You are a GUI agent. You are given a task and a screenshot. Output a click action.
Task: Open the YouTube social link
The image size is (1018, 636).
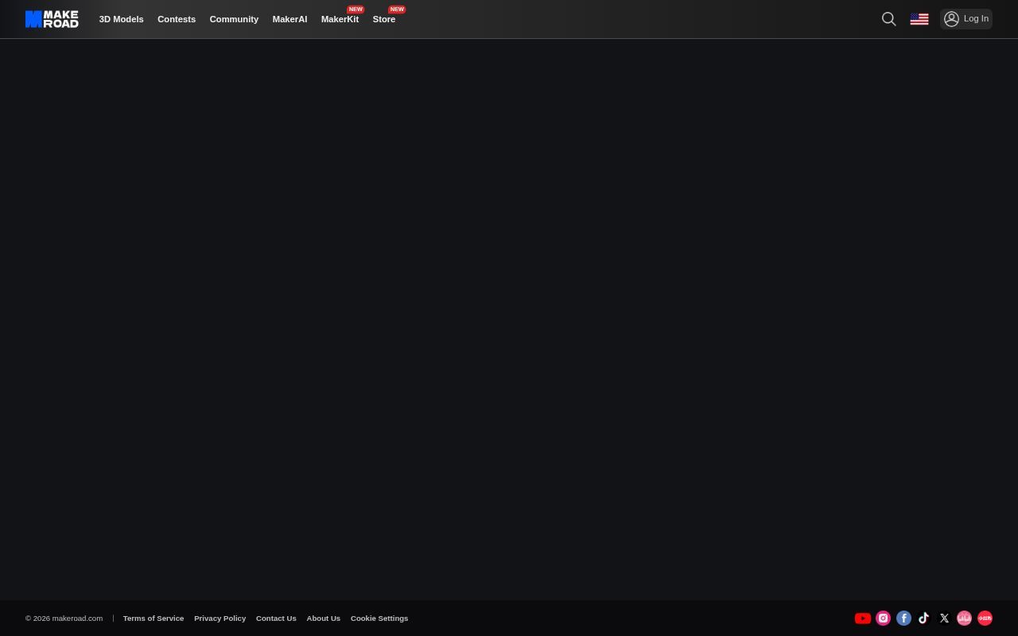click(x=862, y=619)
